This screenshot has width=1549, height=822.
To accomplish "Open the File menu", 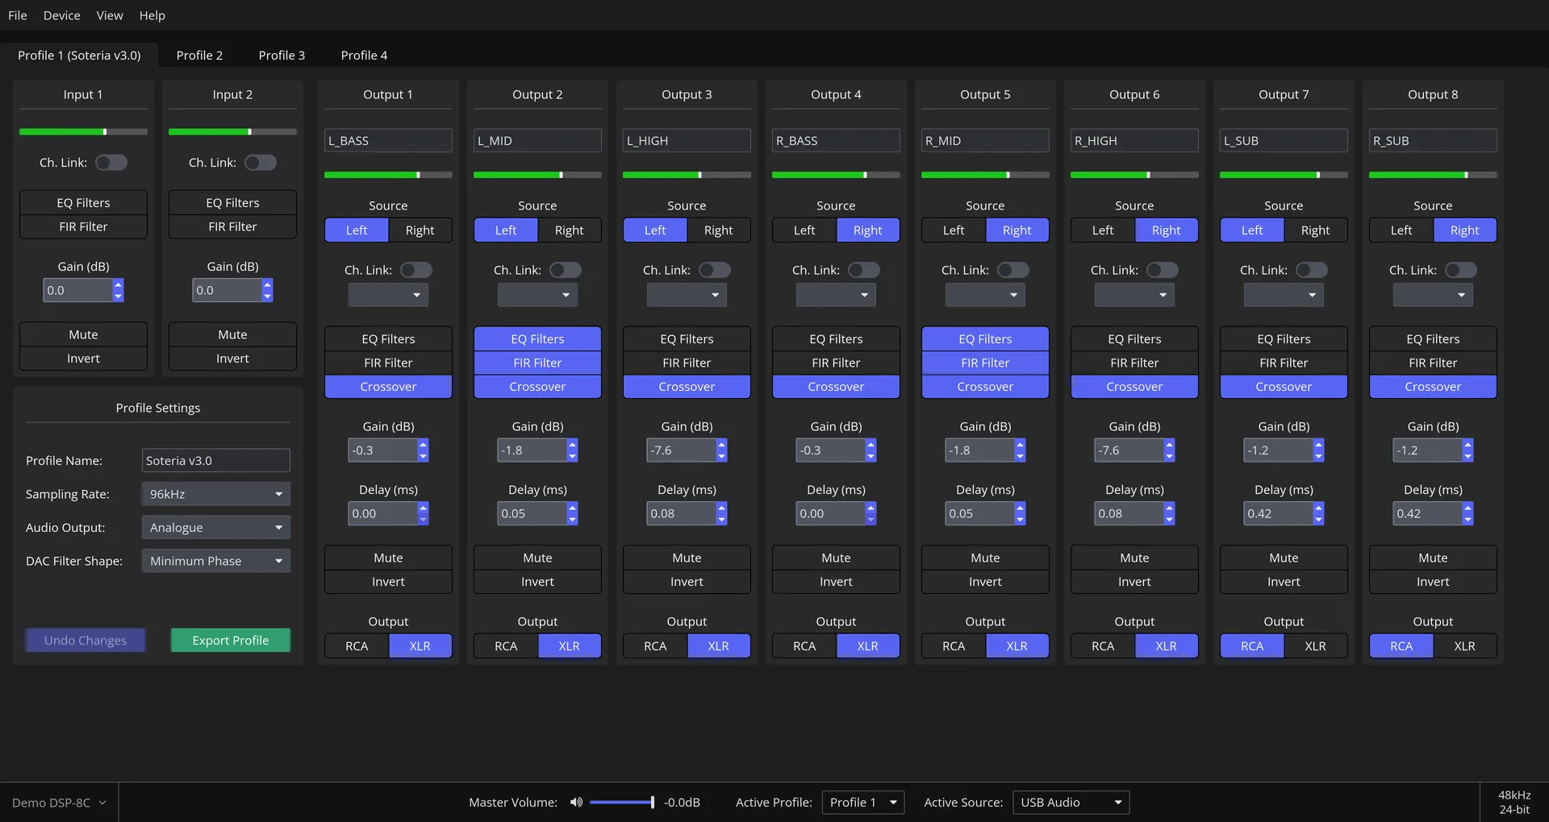I will (18, 15).
